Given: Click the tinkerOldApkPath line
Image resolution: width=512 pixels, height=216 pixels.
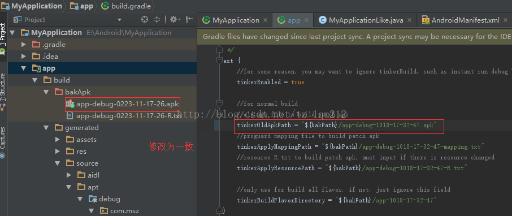Looking at the screenshot, I should click(x=336, y=125).
